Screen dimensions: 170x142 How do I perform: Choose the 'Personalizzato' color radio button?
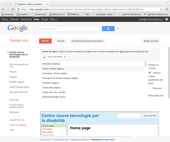click(x=150, y=93)
